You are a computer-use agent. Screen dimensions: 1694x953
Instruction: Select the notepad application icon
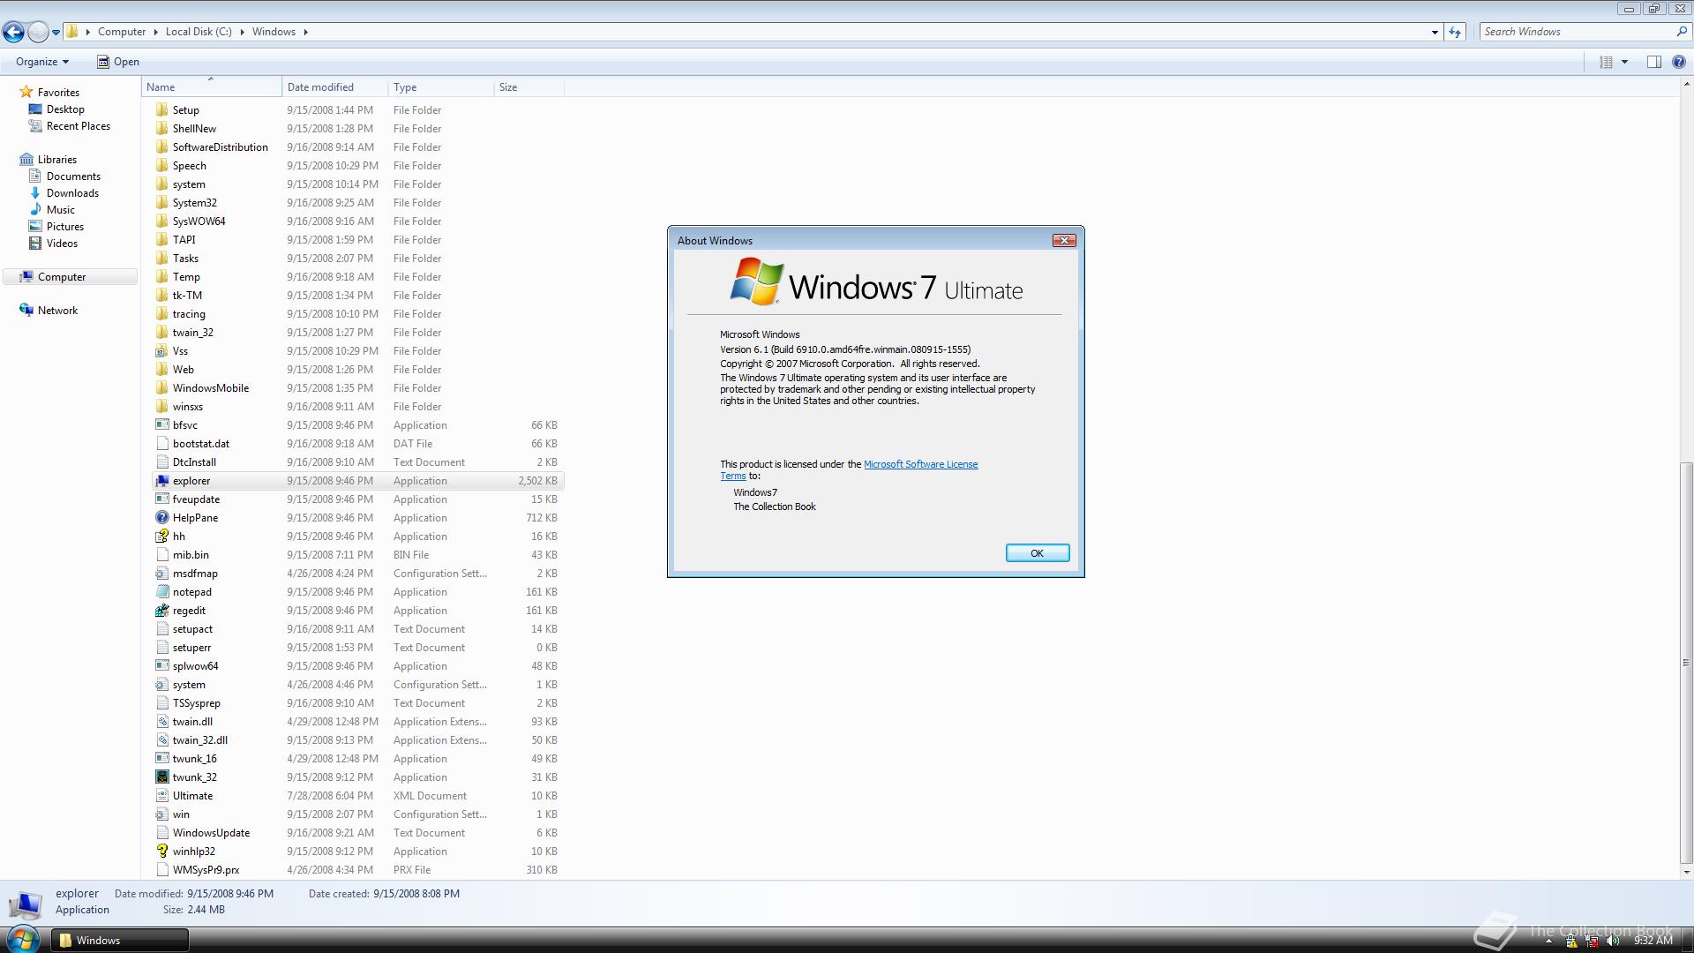tap(161, 592)
